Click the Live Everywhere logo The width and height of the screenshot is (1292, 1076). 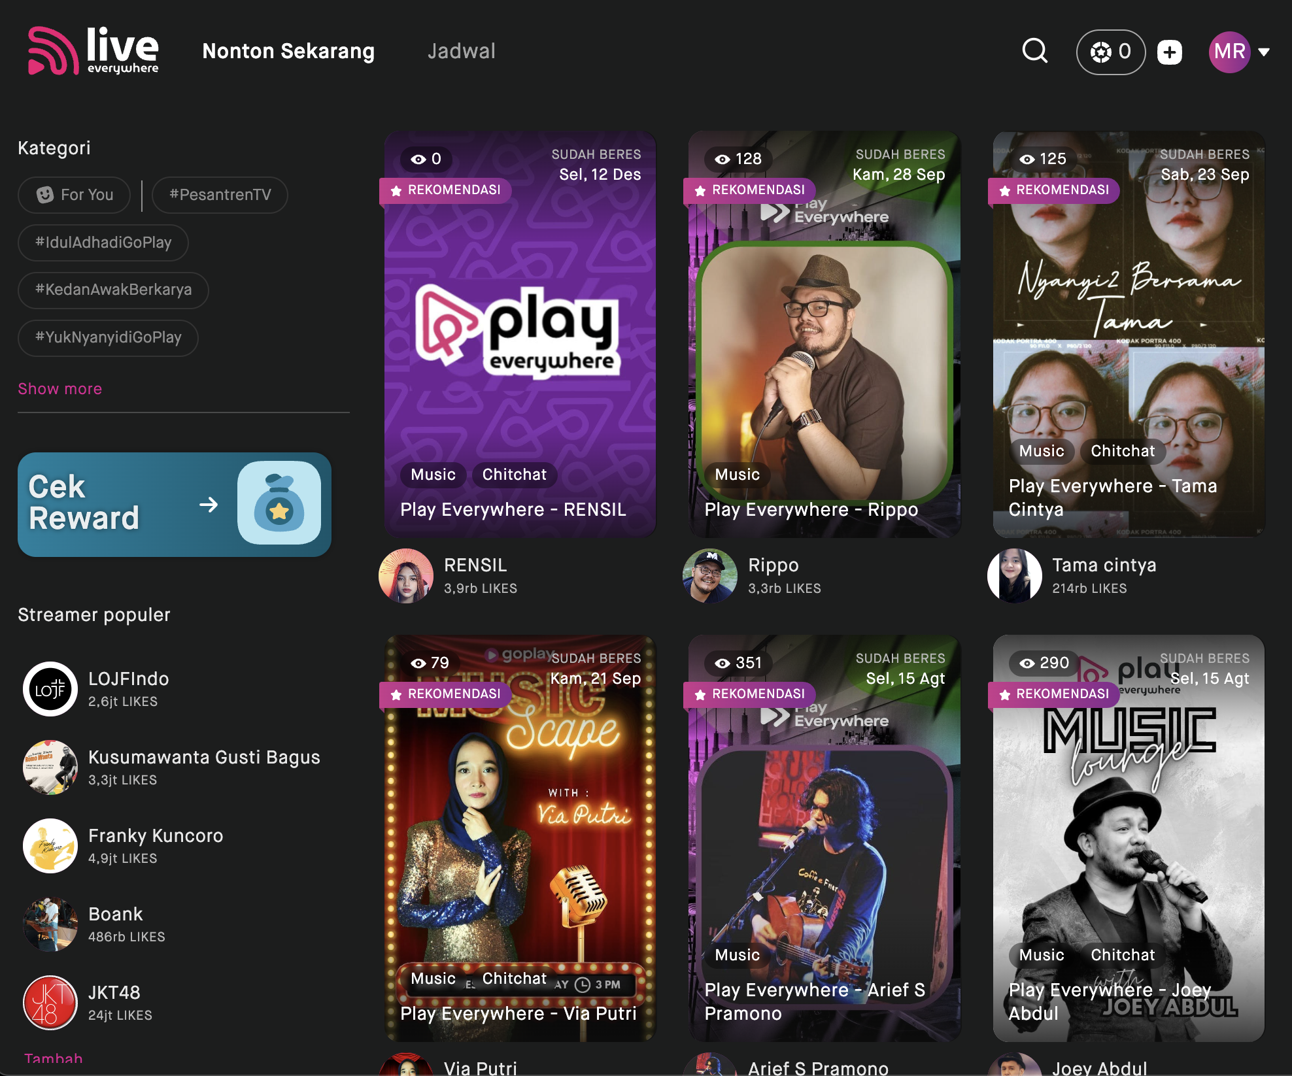[93, 51]
